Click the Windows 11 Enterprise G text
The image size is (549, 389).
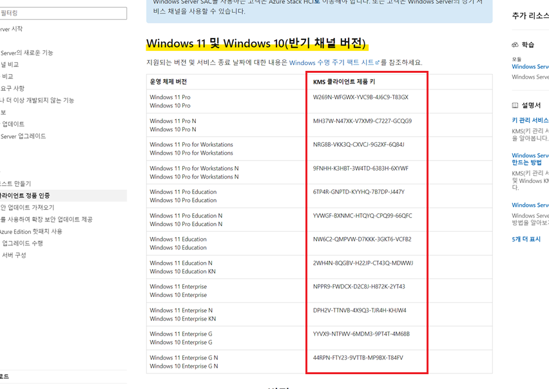coord(181,334)
